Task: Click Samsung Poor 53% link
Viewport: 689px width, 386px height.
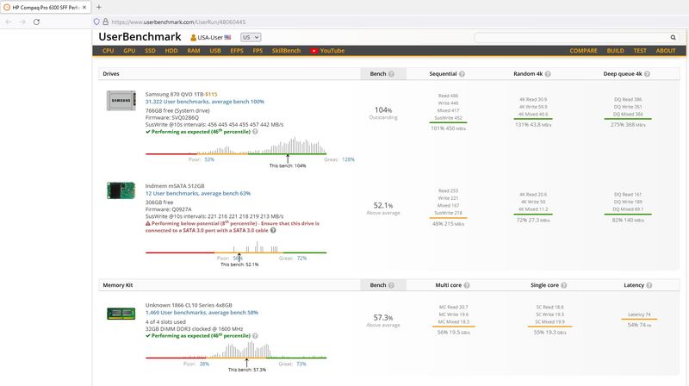Action: [209, 159]
